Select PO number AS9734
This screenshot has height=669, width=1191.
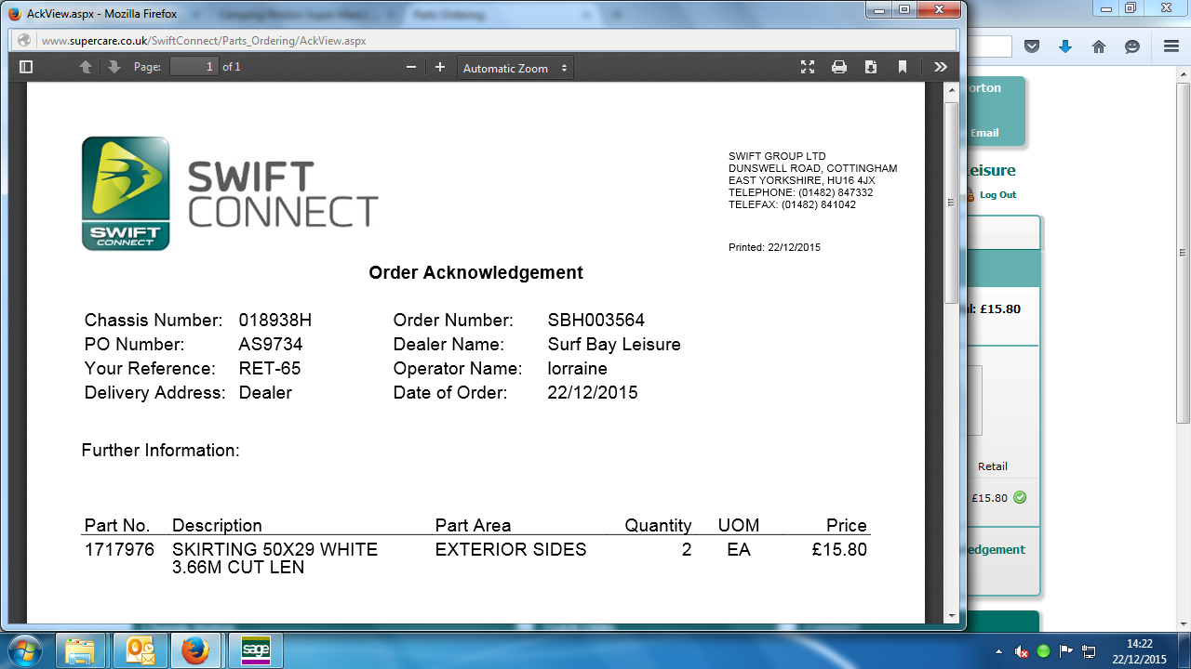[x=271, y=345]
